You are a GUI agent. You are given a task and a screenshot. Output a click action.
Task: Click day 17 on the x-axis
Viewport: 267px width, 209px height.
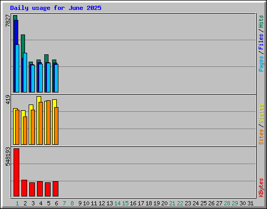(141, 203)
